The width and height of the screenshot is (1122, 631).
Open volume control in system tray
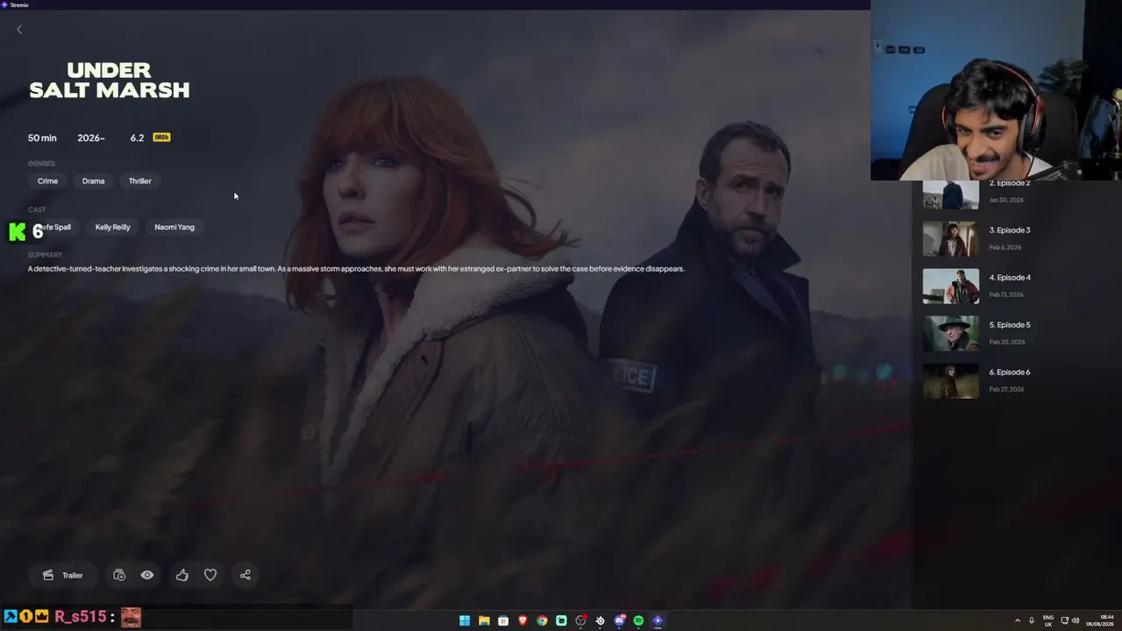pyautogui.click(x=1076, y=620)
